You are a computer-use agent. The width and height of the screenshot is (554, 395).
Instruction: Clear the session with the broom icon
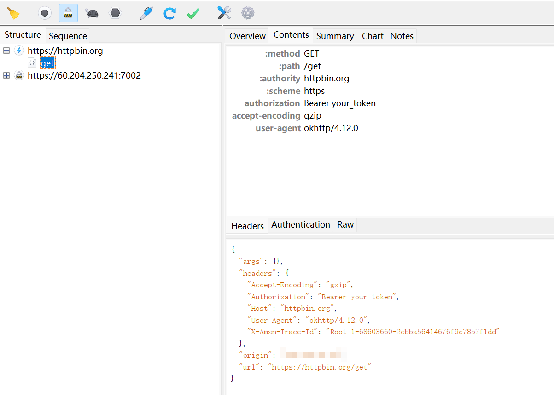pos(13,13)
